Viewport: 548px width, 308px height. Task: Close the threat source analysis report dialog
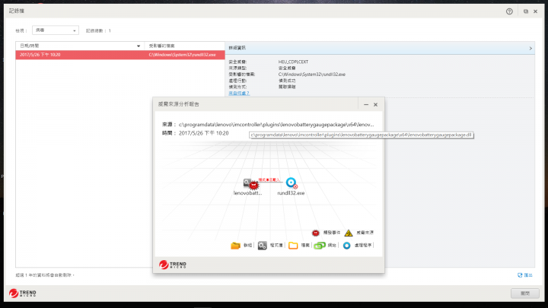(x=376, y=104)
